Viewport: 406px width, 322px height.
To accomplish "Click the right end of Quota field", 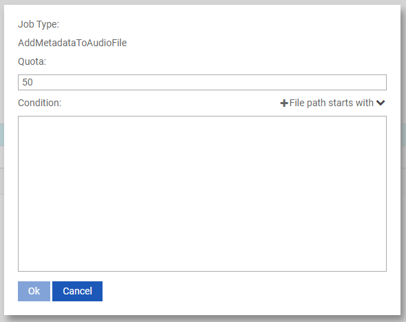I will coord(381,83).
